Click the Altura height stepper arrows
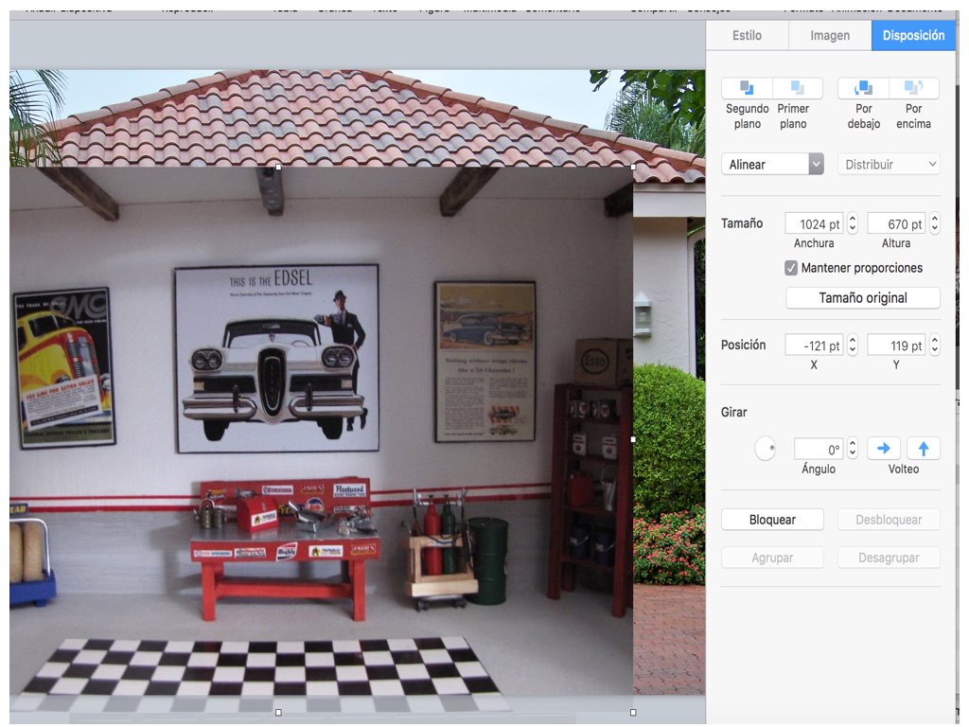Viewport: 969px width, 727px height. 935,223
